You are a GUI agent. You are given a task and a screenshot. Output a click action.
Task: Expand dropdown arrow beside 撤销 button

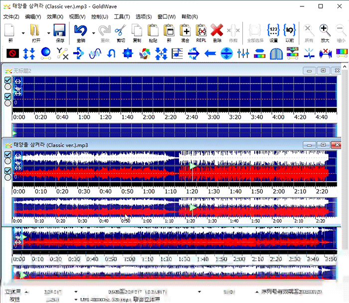94,33
